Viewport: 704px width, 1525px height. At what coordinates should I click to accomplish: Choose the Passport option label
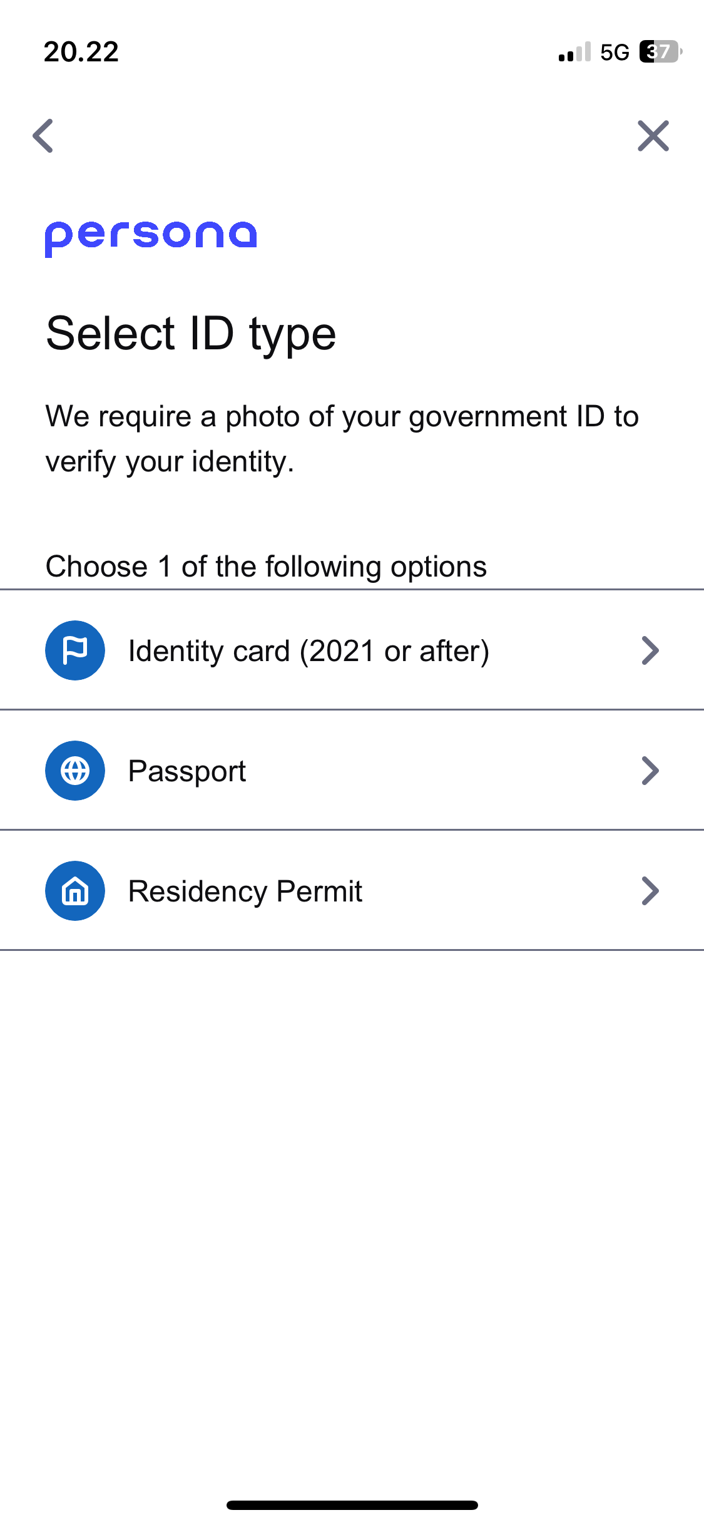[x=187, y=771]
